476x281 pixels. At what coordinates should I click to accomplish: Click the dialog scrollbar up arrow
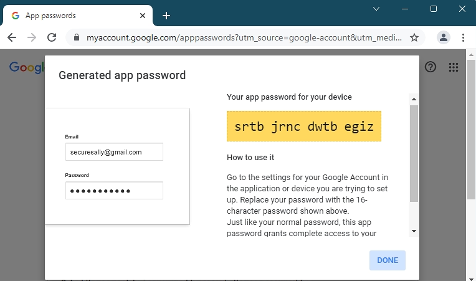[x=414, y=99]
